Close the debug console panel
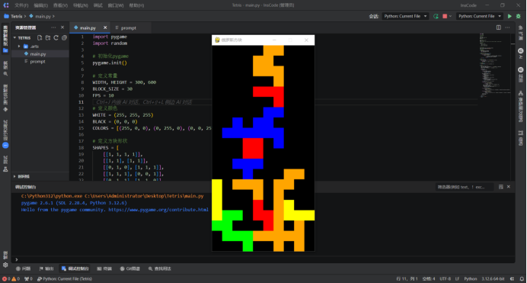 click(509, 187)
